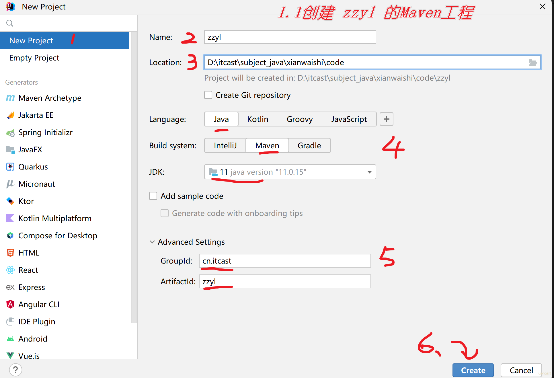554x378 pixels.
Task: Select React in generators list
Action: (65, 270)
